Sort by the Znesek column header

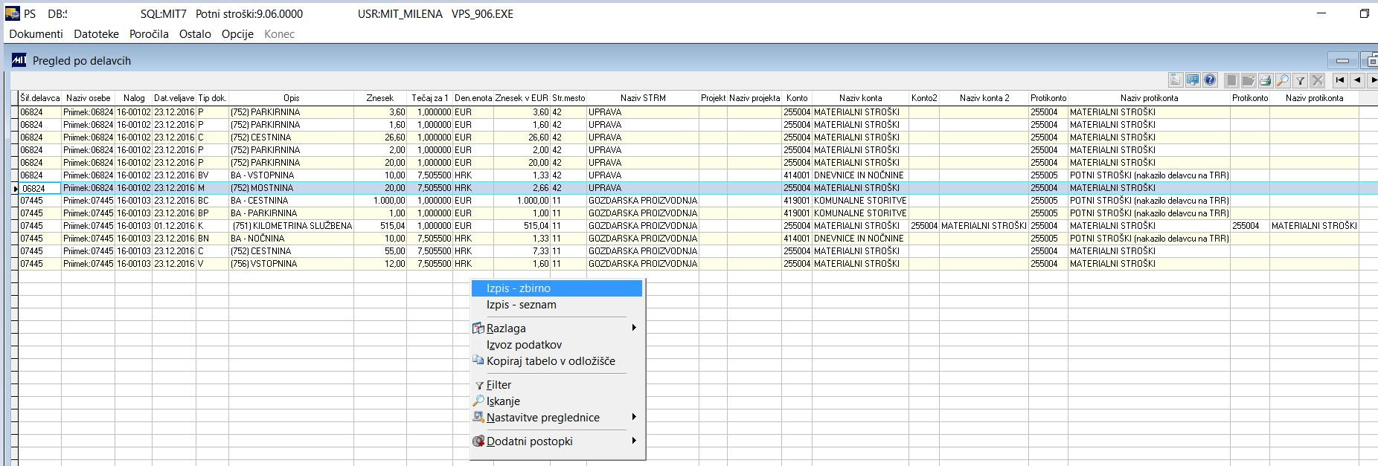coord(379,98)
